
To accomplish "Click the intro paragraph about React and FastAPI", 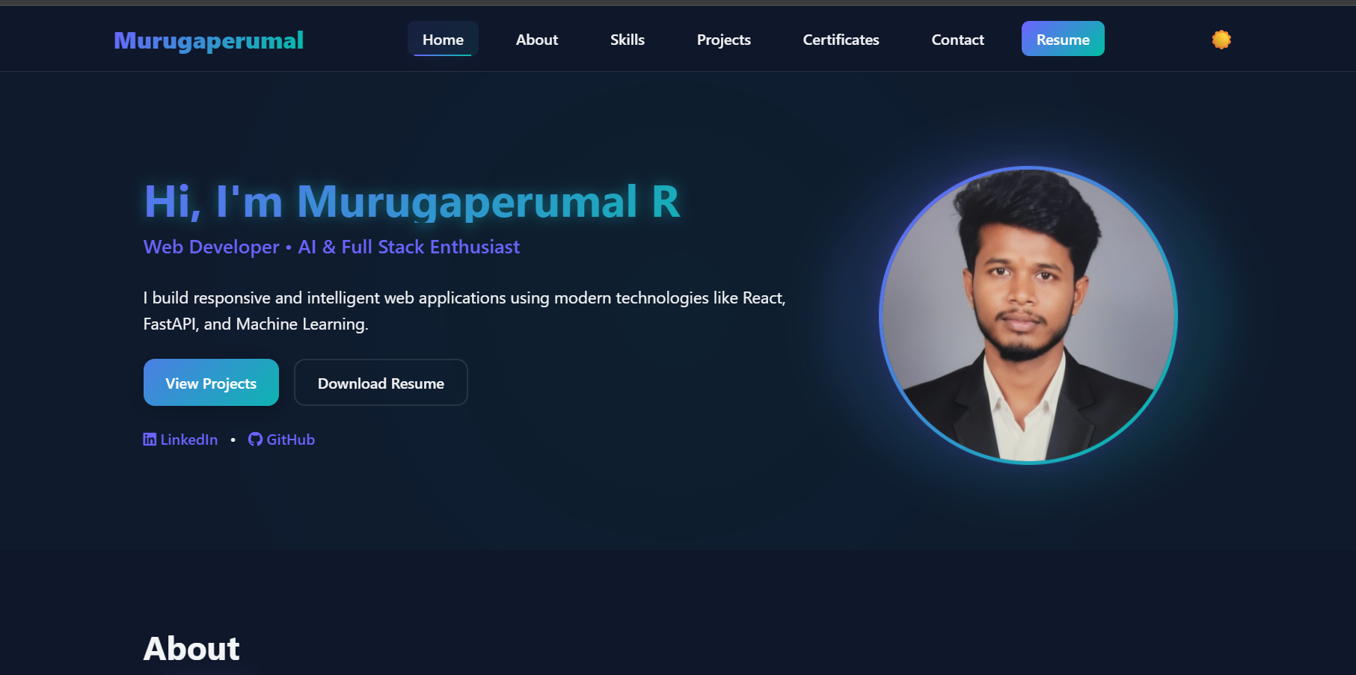I will pyautogui.click(x=464, y=310).
